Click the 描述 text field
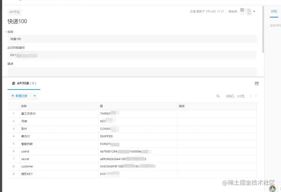The image size is (281, 192). [x=132, y=72]
